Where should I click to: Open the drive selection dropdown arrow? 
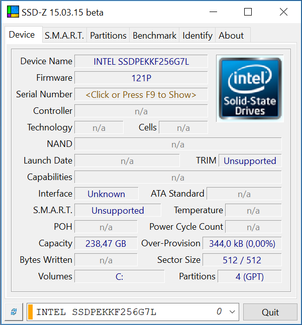tap(232, 312)
